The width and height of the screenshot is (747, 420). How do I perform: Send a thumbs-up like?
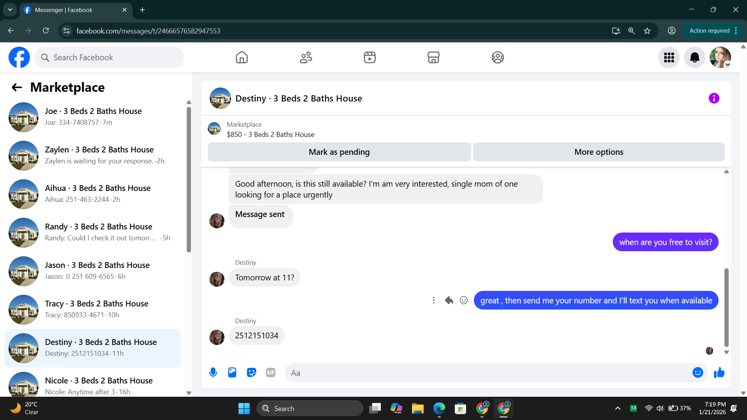[x=719, y=373]
